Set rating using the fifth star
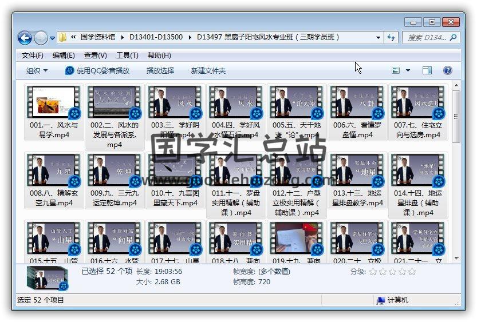477x322 pixels. point(412,272)
